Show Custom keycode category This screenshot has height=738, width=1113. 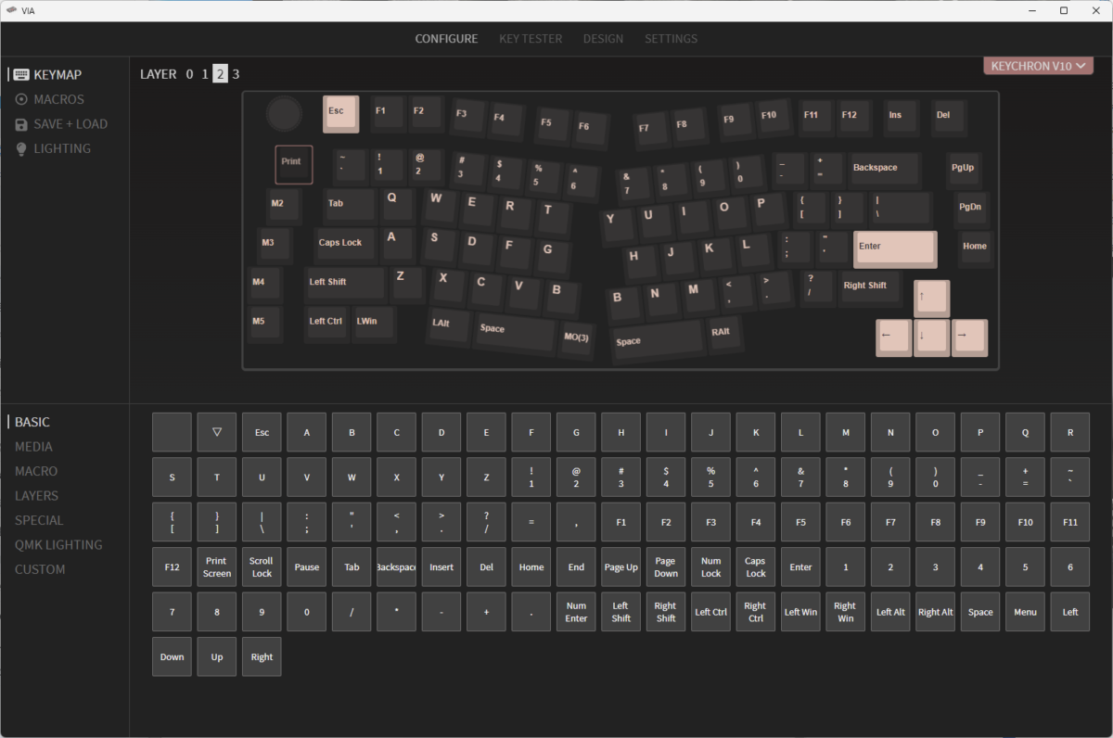(40, 569)
